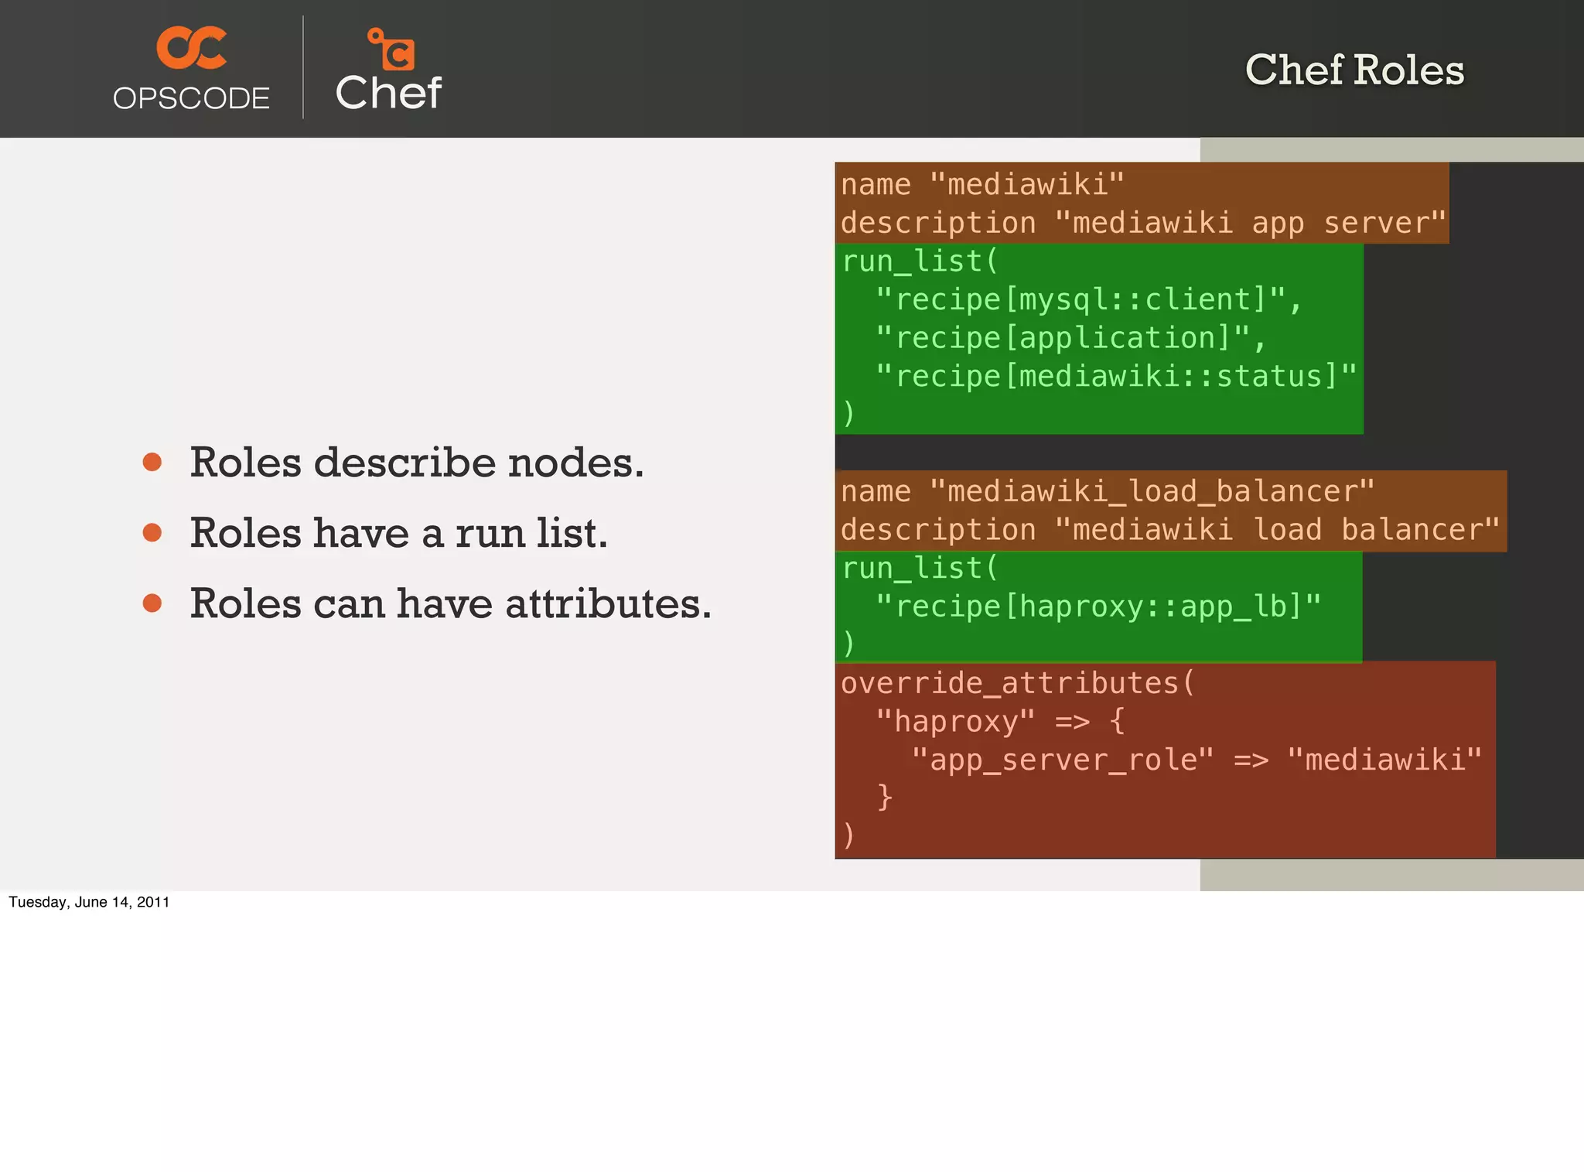Click the "recipe[application]" line

(x=1071, y=338)
